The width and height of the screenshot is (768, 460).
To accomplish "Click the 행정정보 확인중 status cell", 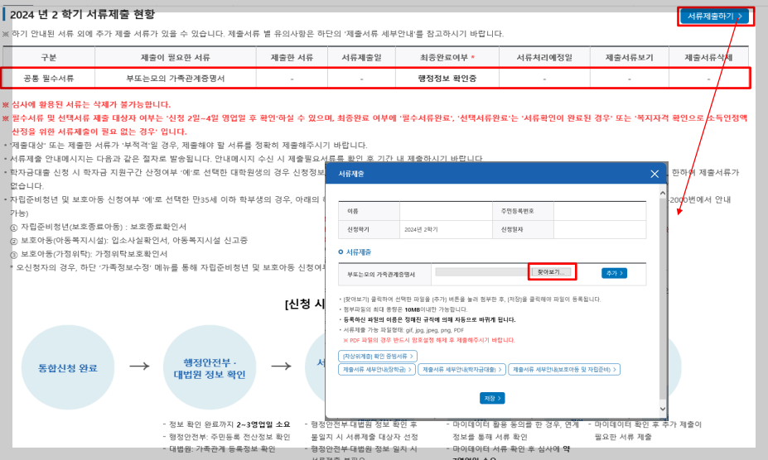I will coord(447,79).
